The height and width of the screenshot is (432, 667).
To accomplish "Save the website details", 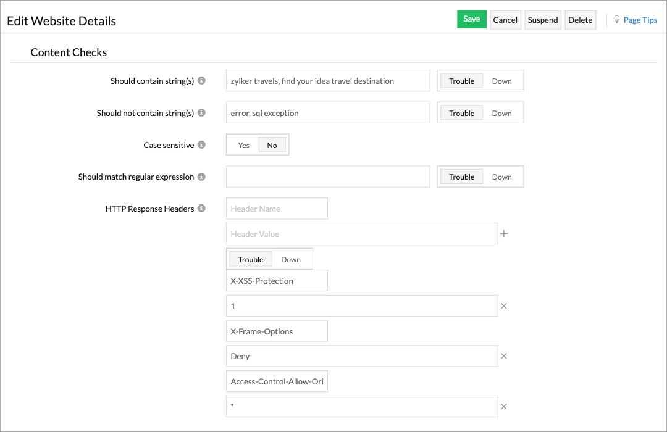I will click(x=471, y=19).
